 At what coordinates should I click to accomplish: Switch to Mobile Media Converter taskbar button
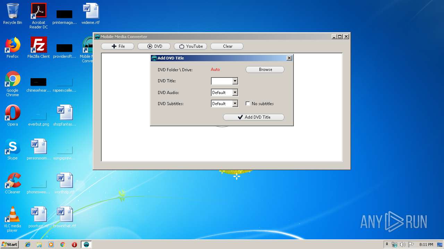(86, 245)
